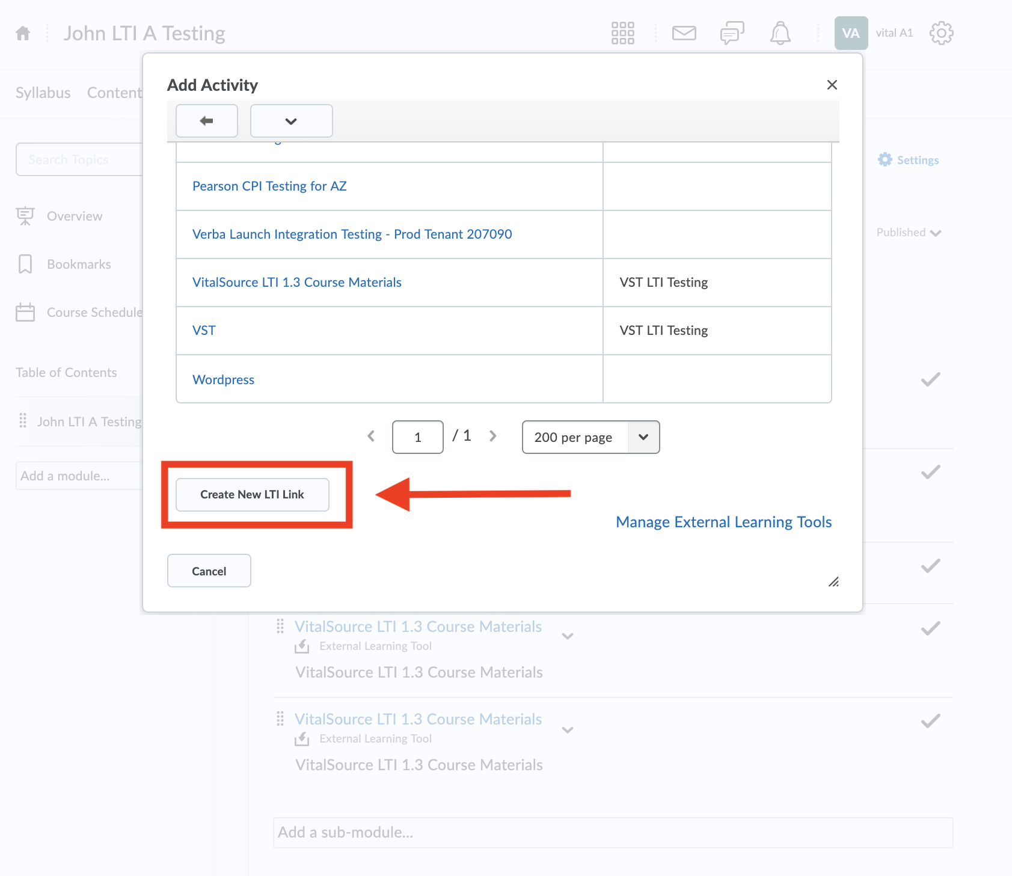Choose VitalSource LTI 1.3 Course Materials in table
1012x876 pixels.
coord(297,283)
